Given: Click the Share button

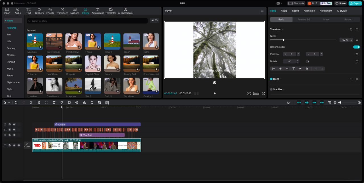Looking at the screenshot, I should pos(341,3).
